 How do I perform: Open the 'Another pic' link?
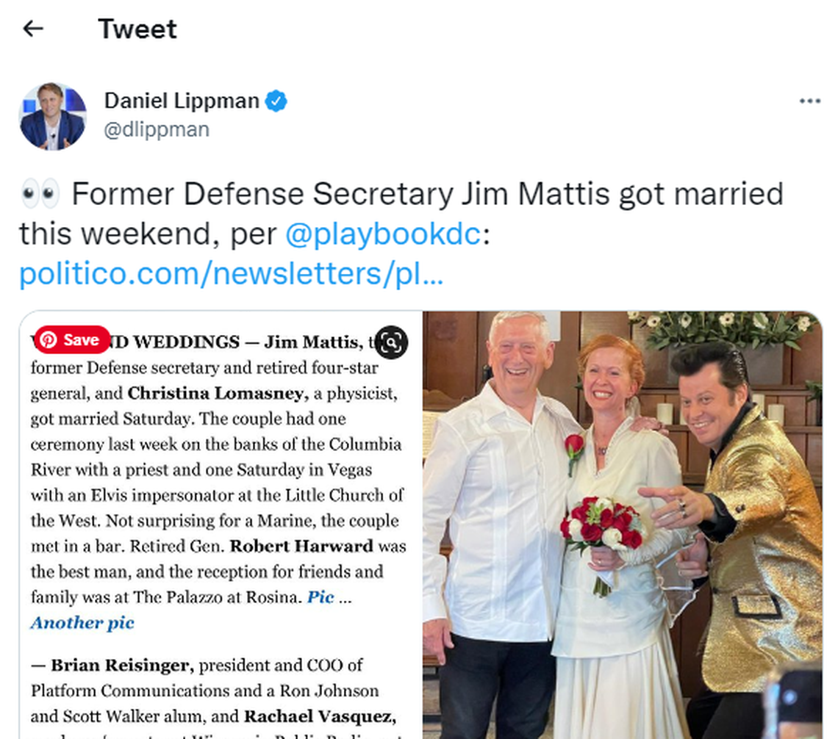click(81, 623)
